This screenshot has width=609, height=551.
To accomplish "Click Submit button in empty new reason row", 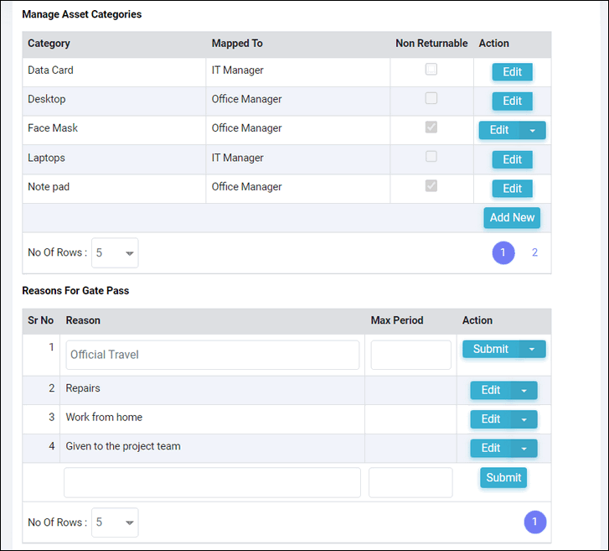I will 503,477.
